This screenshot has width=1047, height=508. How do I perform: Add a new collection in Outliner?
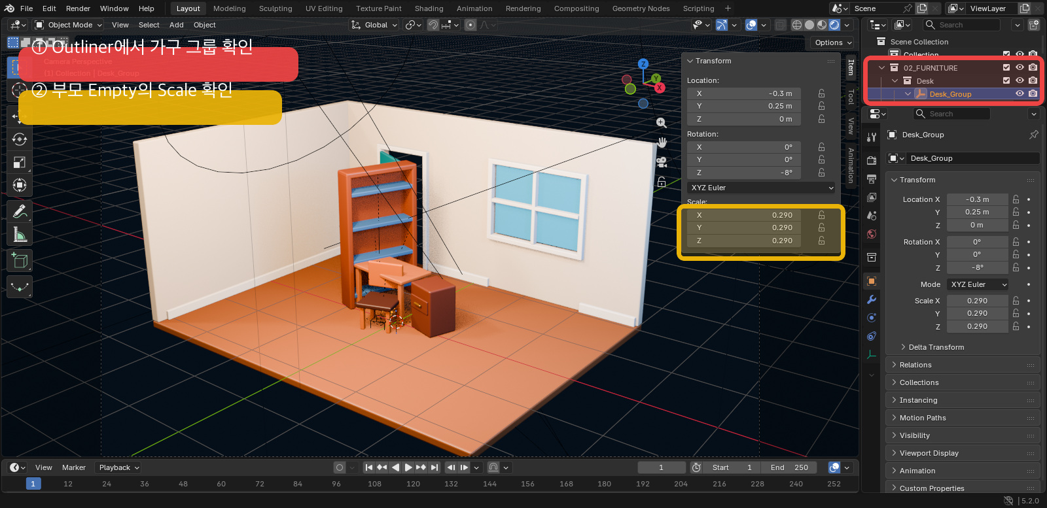click(1034, 25)
